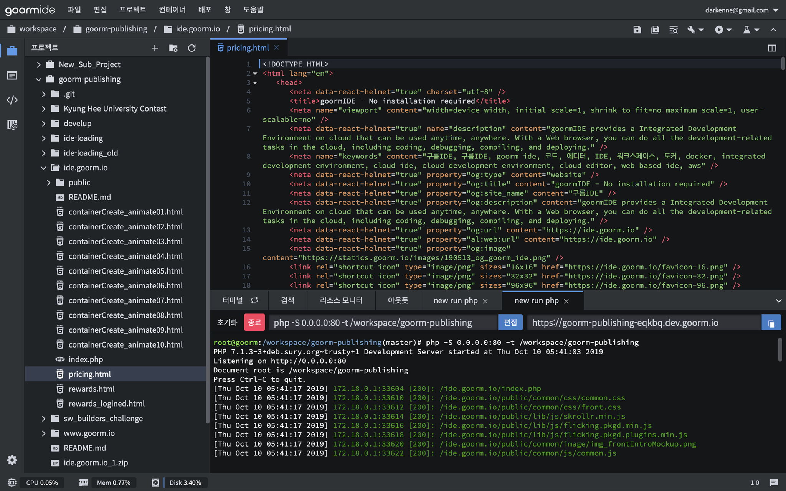Open the wrench build tools dropdown
Image resolution: width=786 pixels, height=491 pixels.
695,30
